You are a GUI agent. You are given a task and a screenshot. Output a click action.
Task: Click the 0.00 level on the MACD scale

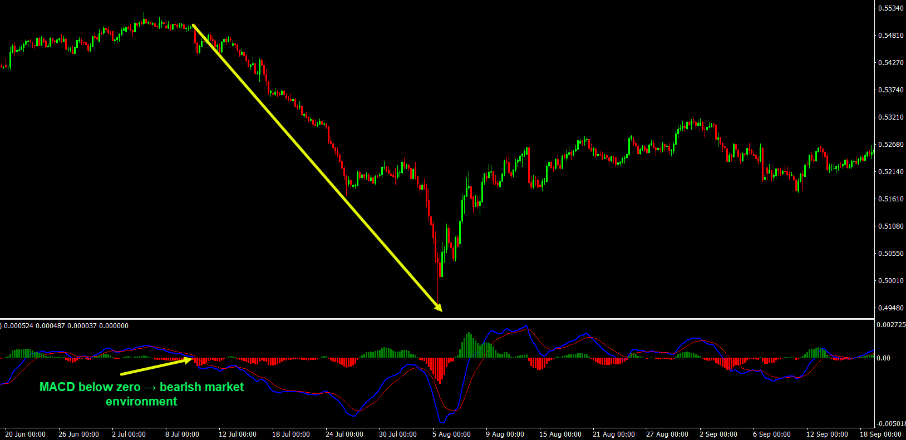pyautogui.click(x=883, y=358)
